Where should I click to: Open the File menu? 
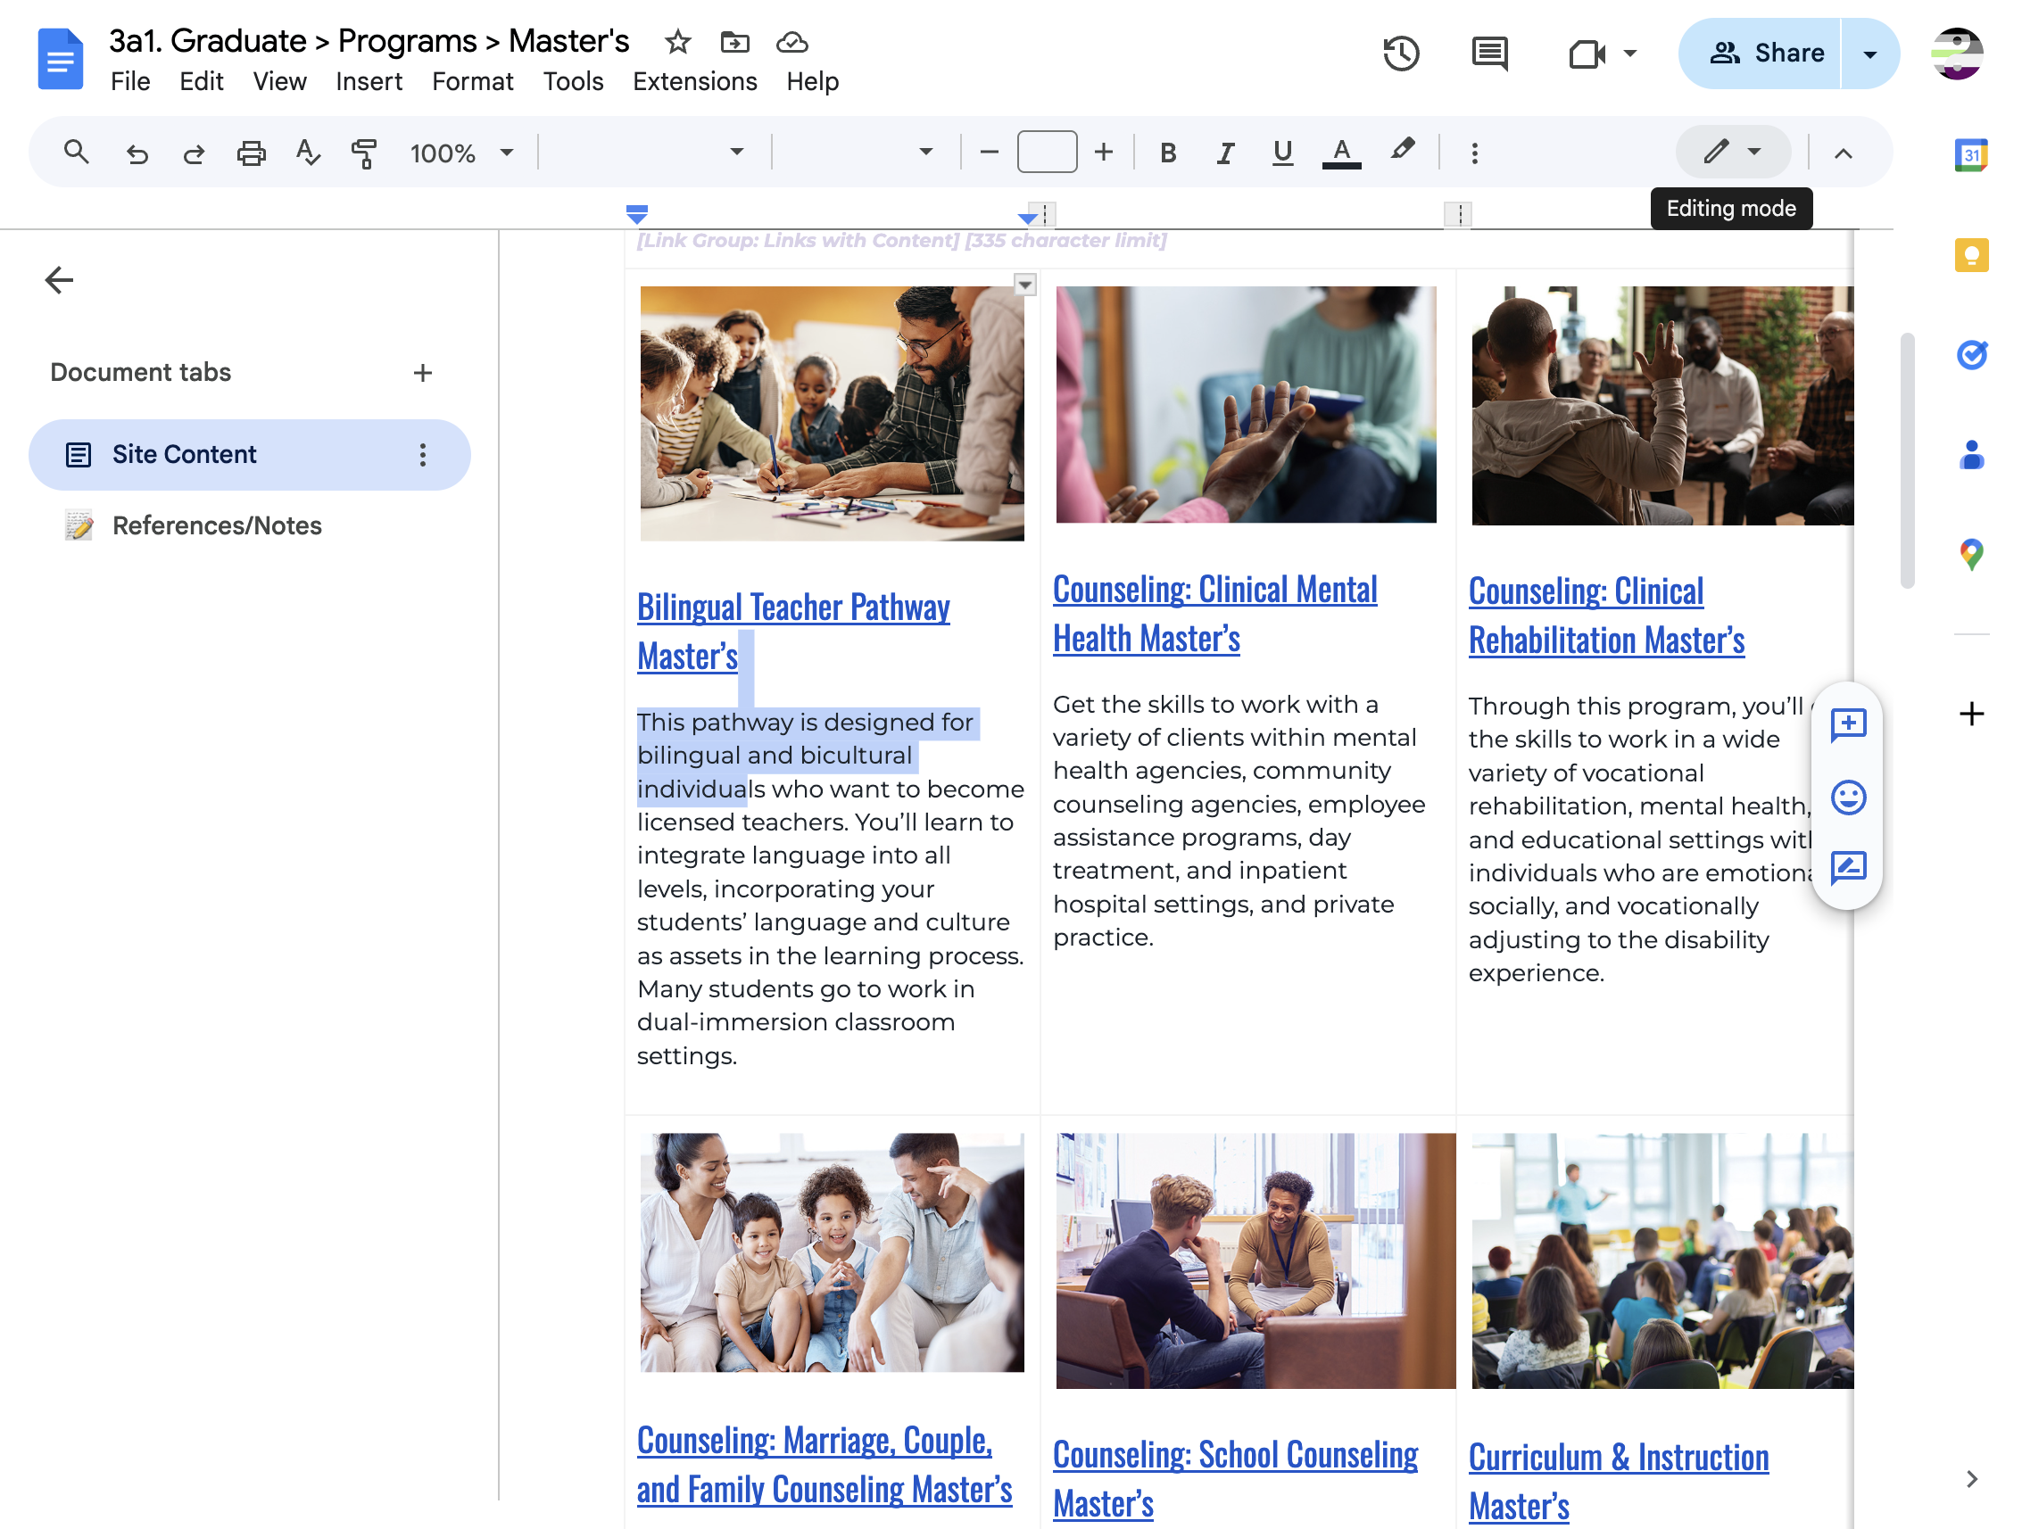[x=129, y=81]
